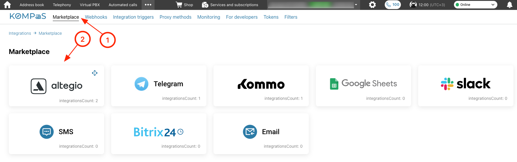
Task: Click the Slack colorful logo icon
Action: [447, 84]
